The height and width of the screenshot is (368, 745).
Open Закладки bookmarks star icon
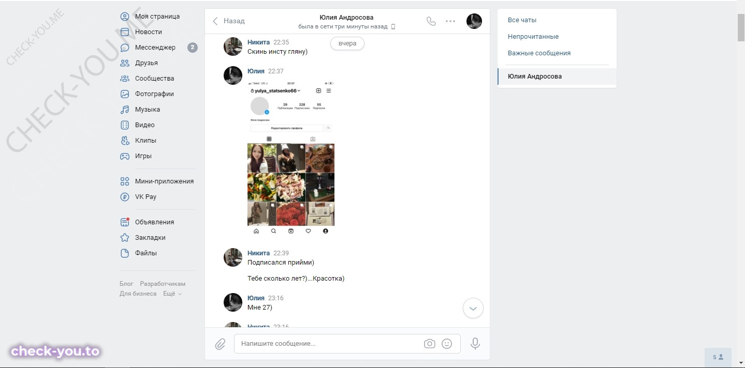click(x=125, y=238)
